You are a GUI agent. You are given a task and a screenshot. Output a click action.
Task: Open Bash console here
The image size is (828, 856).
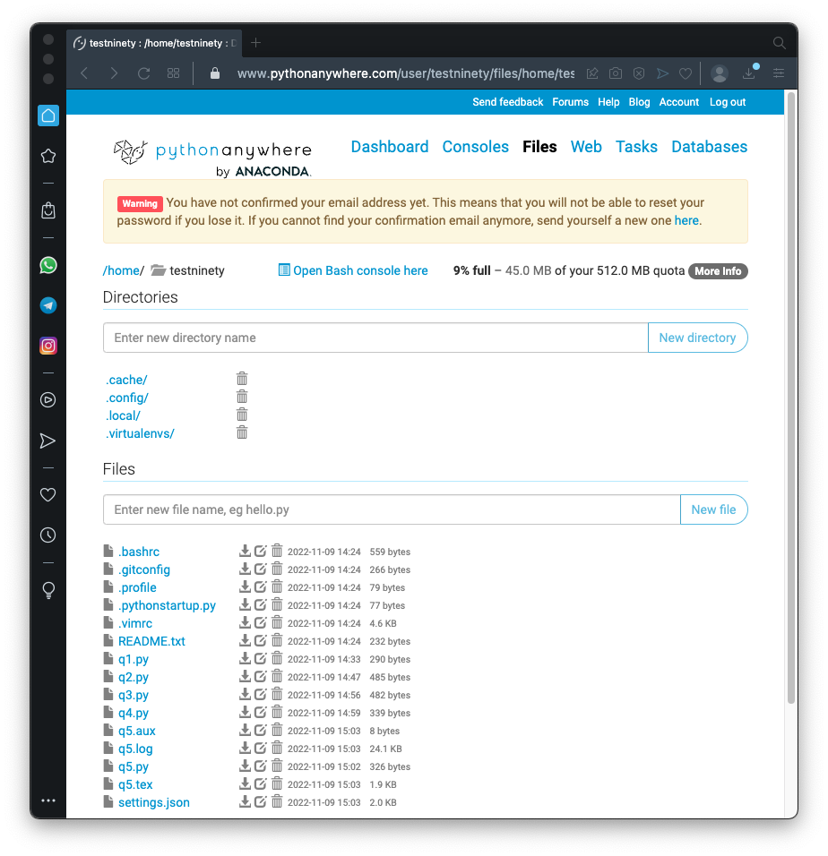[x=353, y=270]
